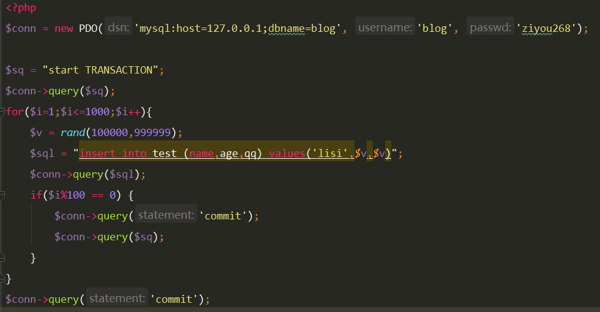Click the $i++ increment expression
The image size is (600, 312).
[128, 112]
